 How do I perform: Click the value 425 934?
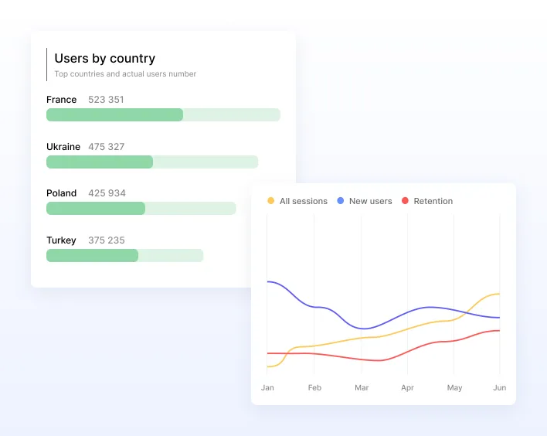pyautogui.click(x=107, y=193)
